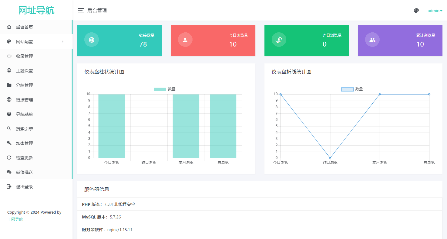Open the theme color palette in the header
Image resolution: width=447 pixels, height=239 pixels.
[x=416, y=11]
